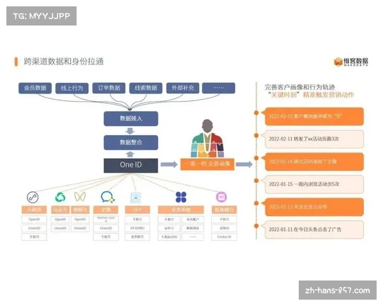Click the orange 视频号 header
Image resolution: width=383 pixels, height=306 pixels.
tap(80, 210)
